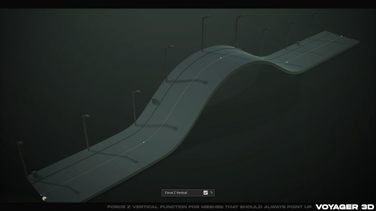The image size is (376, 211).
Task: Select the spline point on the hill crest
Action: tap(220, 58)
